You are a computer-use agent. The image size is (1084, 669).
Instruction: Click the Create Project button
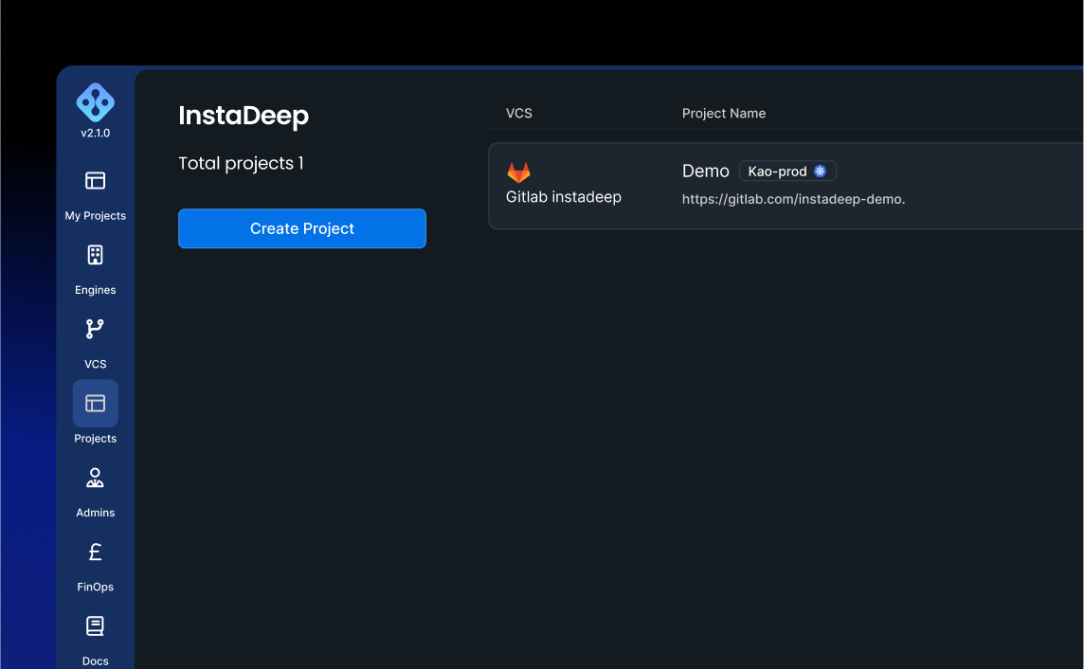click(302, 228)
